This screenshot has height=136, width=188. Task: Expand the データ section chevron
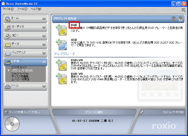(44, 45)
